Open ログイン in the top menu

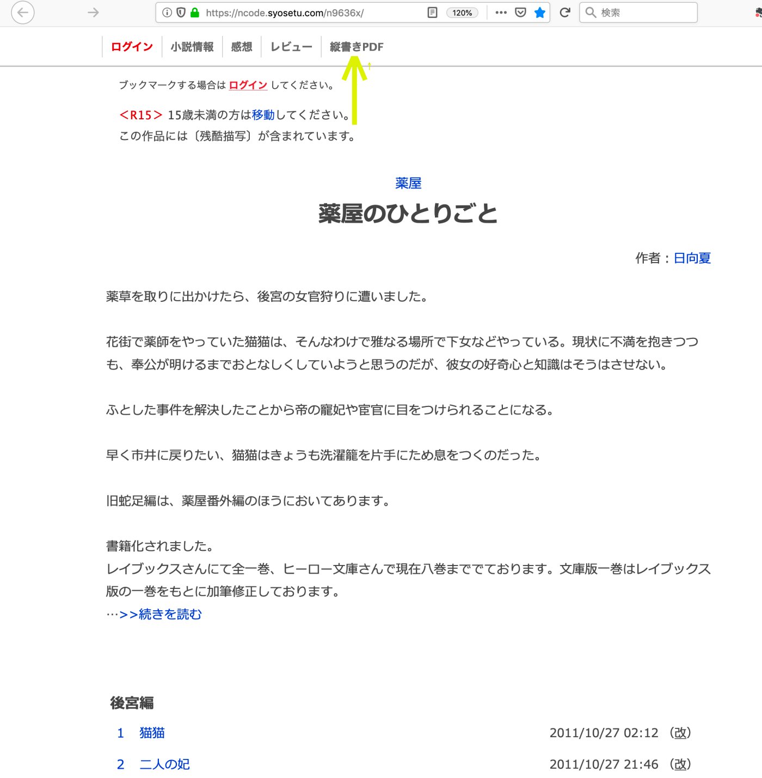click(x=132, y=47)
